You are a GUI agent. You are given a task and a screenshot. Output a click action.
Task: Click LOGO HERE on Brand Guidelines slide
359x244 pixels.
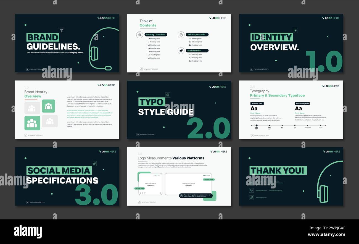[106, 18]
